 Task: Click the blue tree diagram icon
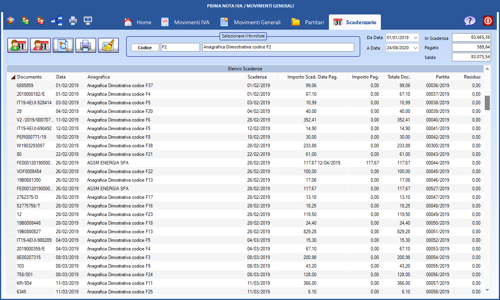click(x=57, y=21)
